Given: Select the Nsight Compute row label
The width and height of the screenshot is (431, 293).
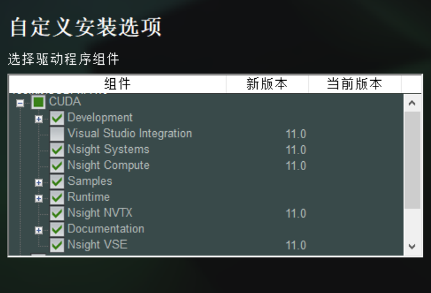Looking at the screenshot, I should (108, 165).
